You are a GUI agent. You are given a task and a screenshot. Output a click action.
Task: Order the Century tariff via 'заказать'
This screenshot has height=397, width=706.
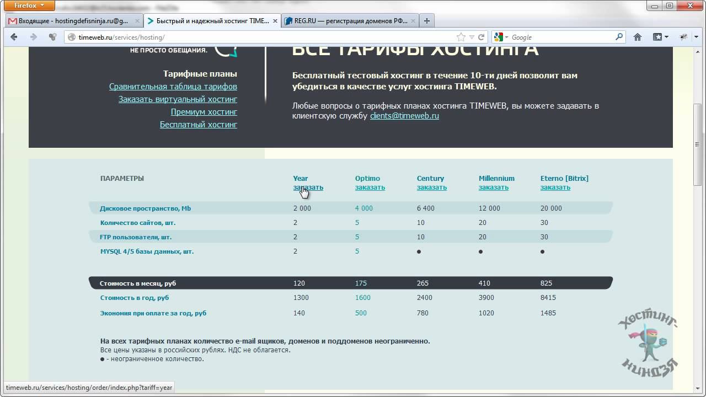coord(431,187)
